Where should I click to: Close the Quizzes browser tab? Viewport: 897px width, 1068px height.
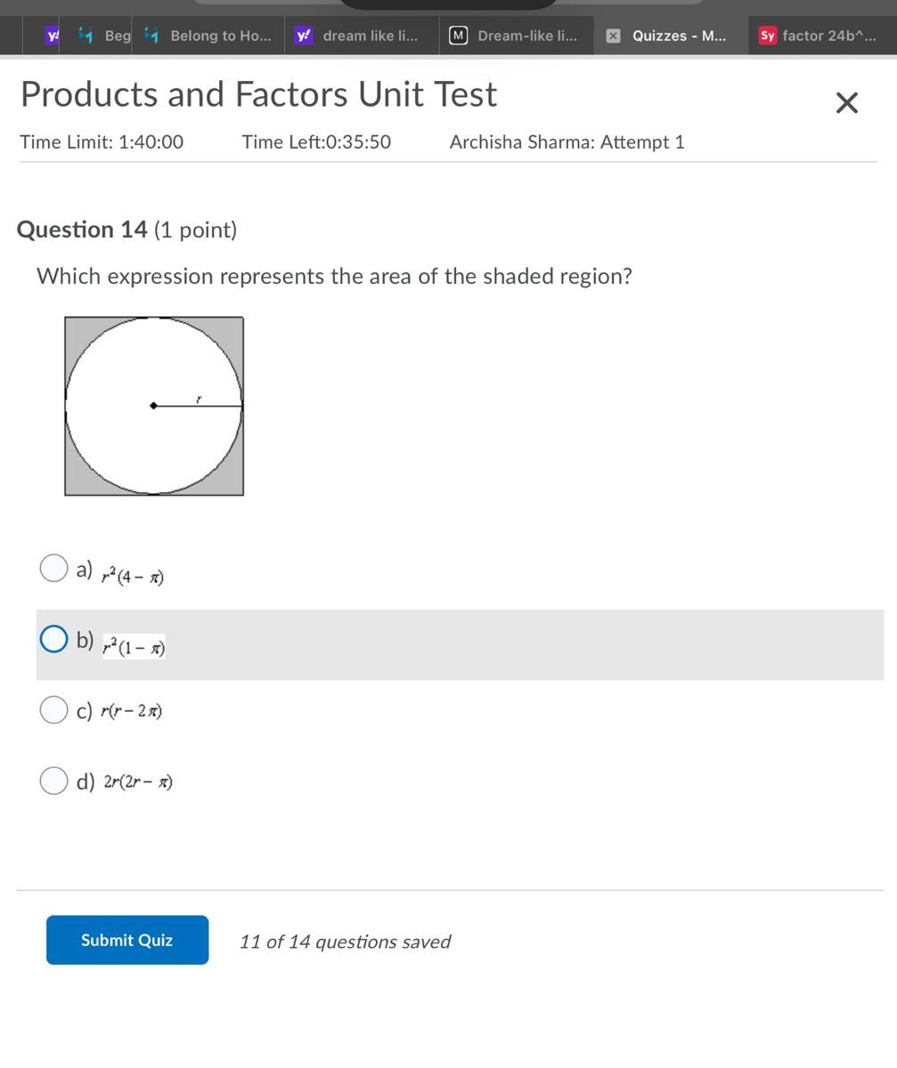point(613,36)
